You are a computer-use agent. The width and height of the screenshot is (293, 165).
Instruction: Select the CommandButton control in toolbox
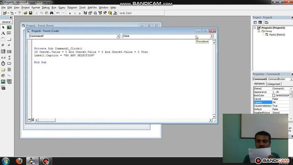tap(9, 39)
